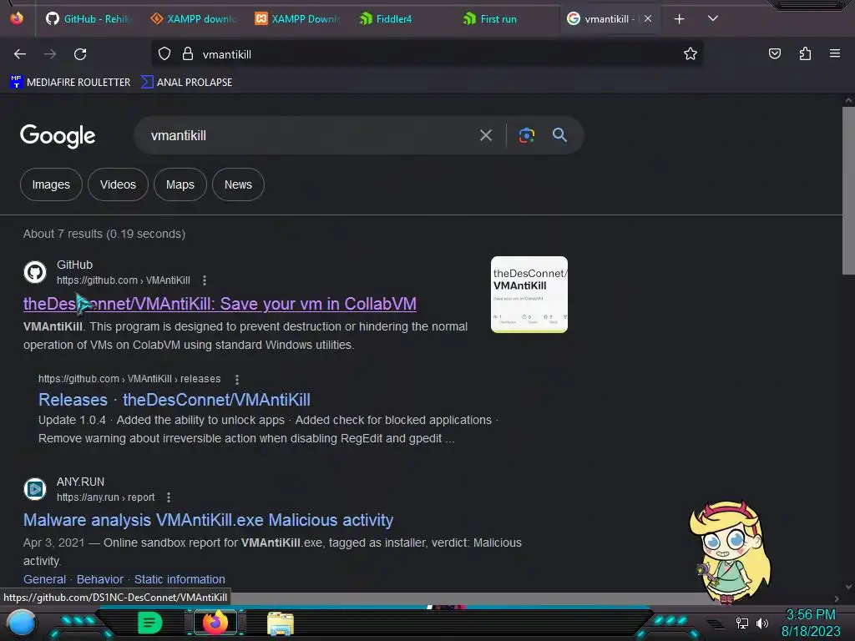Switch to the First run tab

click(x=507, y=19)
